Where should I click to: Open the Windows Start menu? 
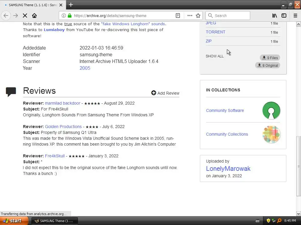pos(14,221)
